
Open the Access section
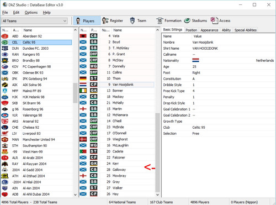pyautogui.click(x=220, y=20)
